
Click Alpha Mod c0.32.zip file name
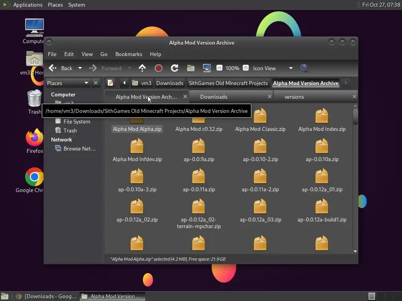[x=199, y=129]
